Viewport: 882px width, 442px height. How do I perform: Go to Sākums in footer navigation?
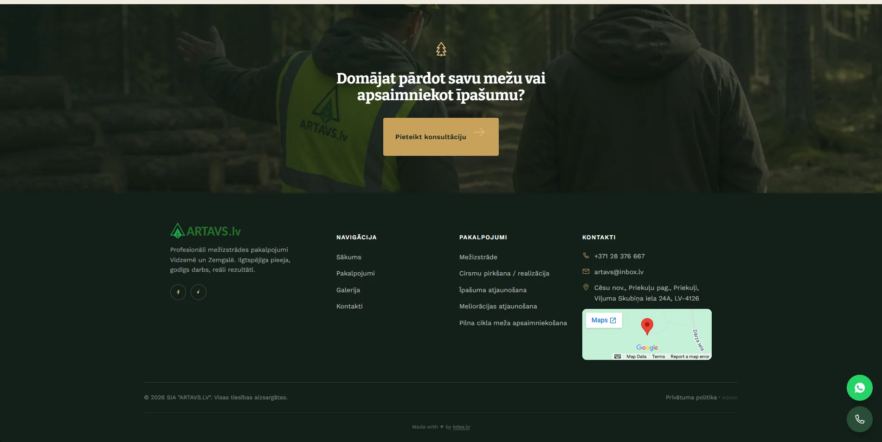(x=349, y=257)
